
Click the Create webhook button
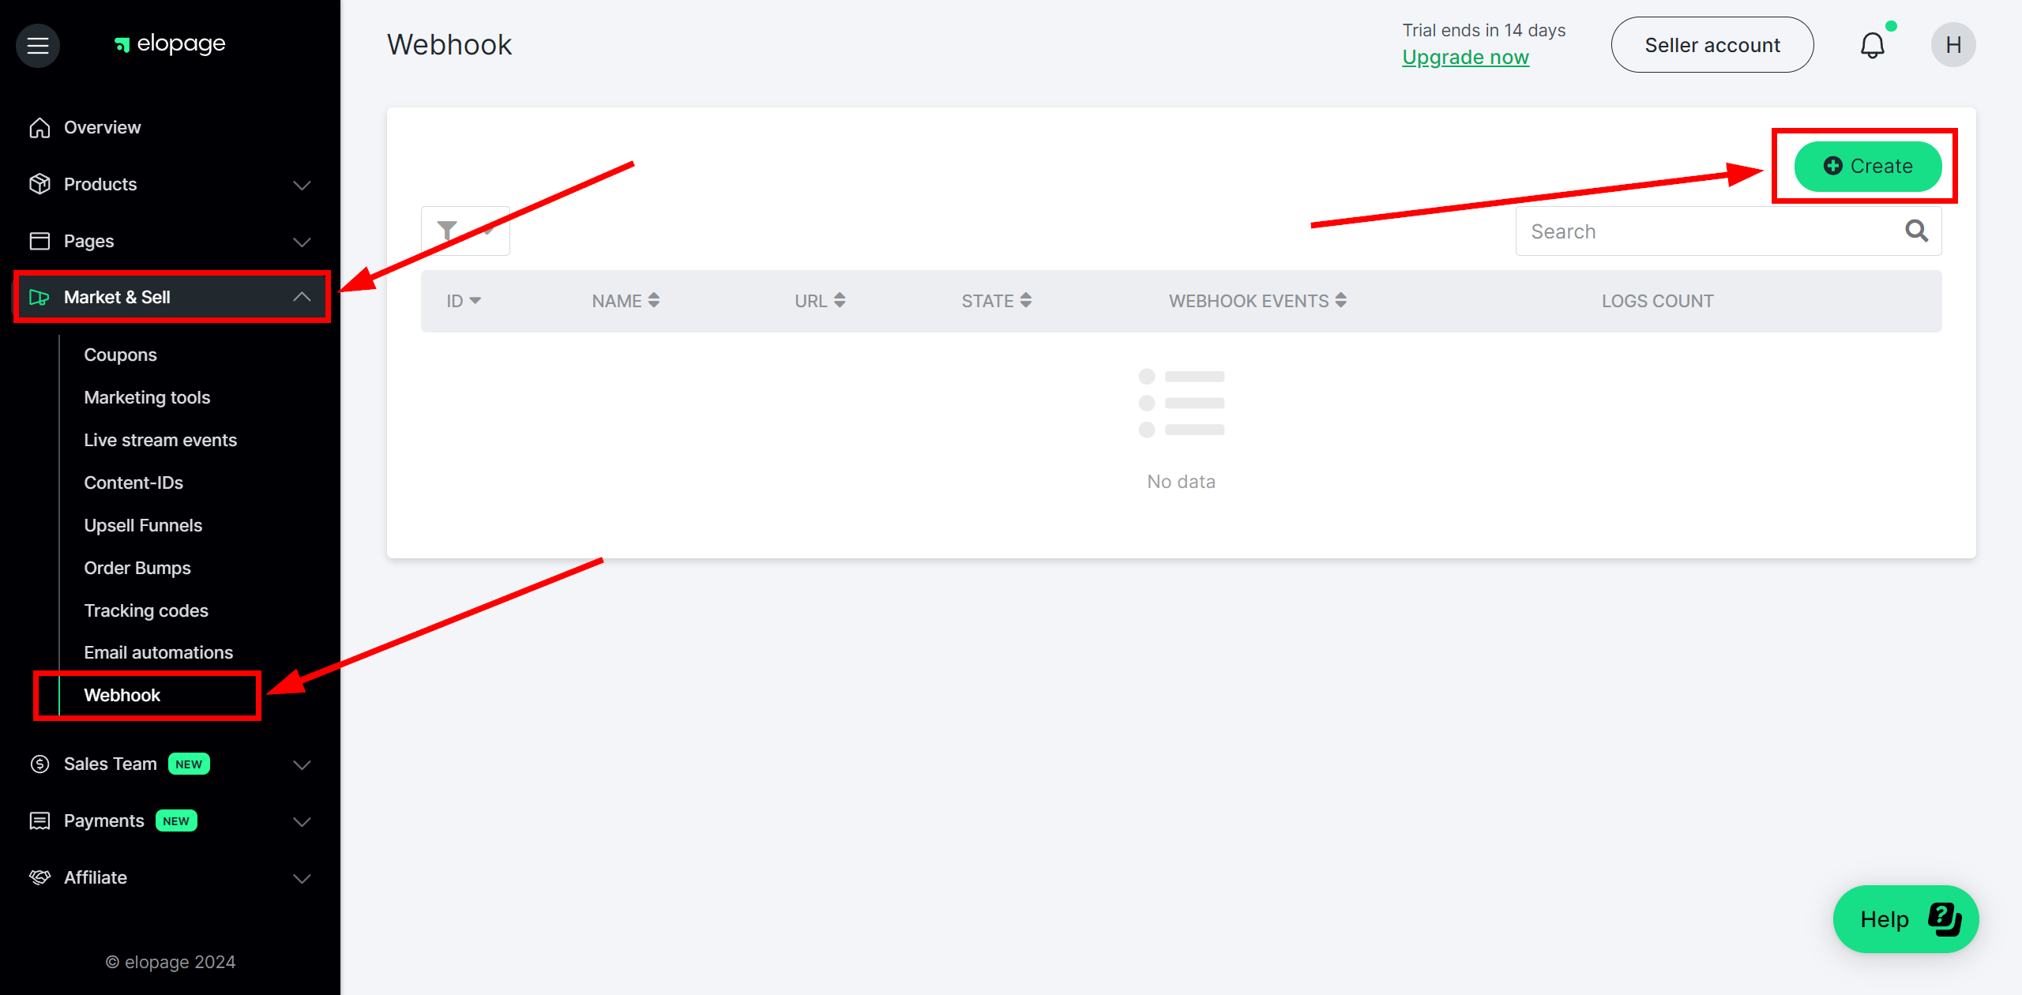point(1867,167)
